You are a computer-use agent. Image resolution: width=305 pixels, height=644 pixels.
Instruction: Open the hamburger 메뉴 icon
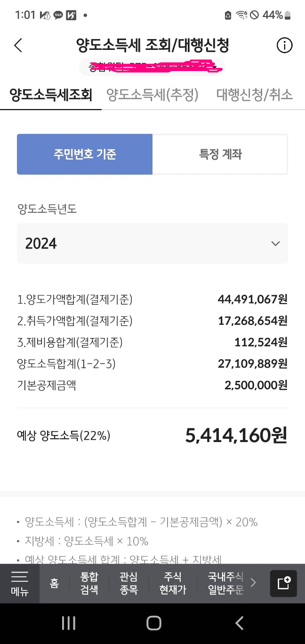coord(20,583)
